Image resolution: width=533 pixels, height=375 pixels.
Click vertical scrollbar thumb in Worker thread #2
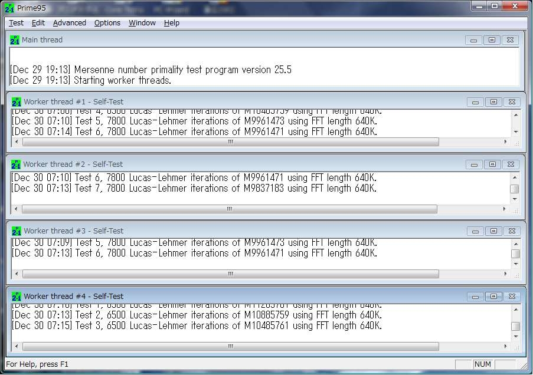[x=515, y=189]
